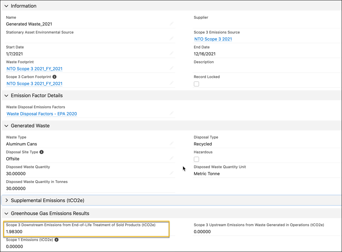Click the Waste Type value Aluminum Cans
The width and height of the screenshot is (342, 252).
coord(21,144)
